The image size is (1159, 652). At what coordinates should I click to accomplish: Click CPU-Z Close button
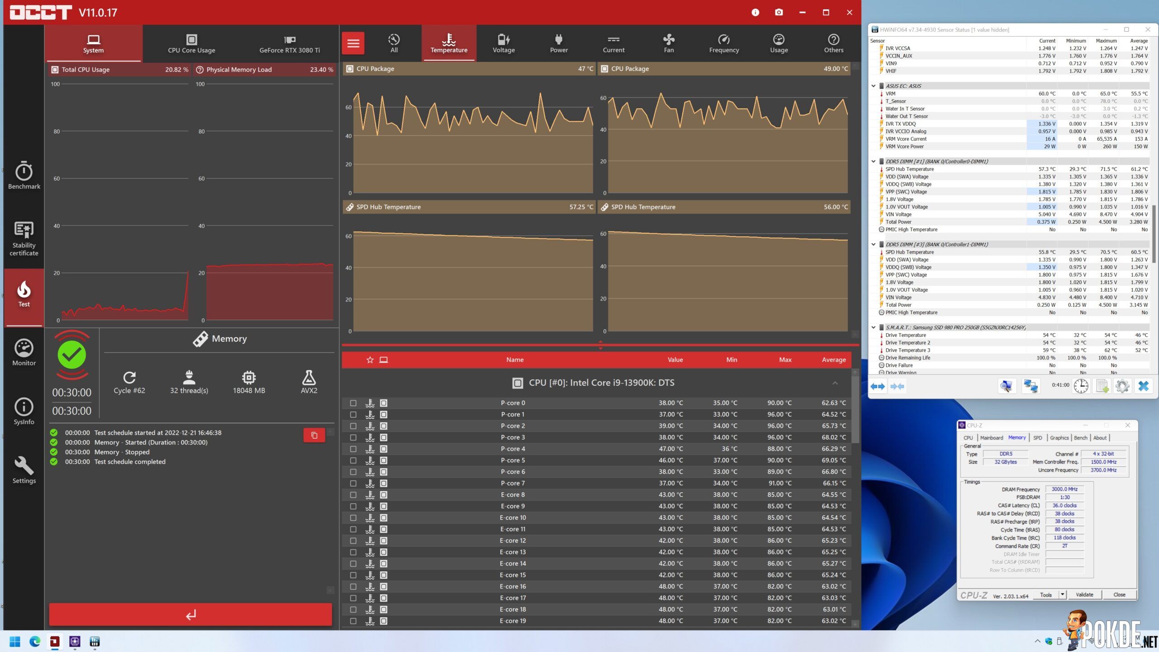click(1119, 594)
